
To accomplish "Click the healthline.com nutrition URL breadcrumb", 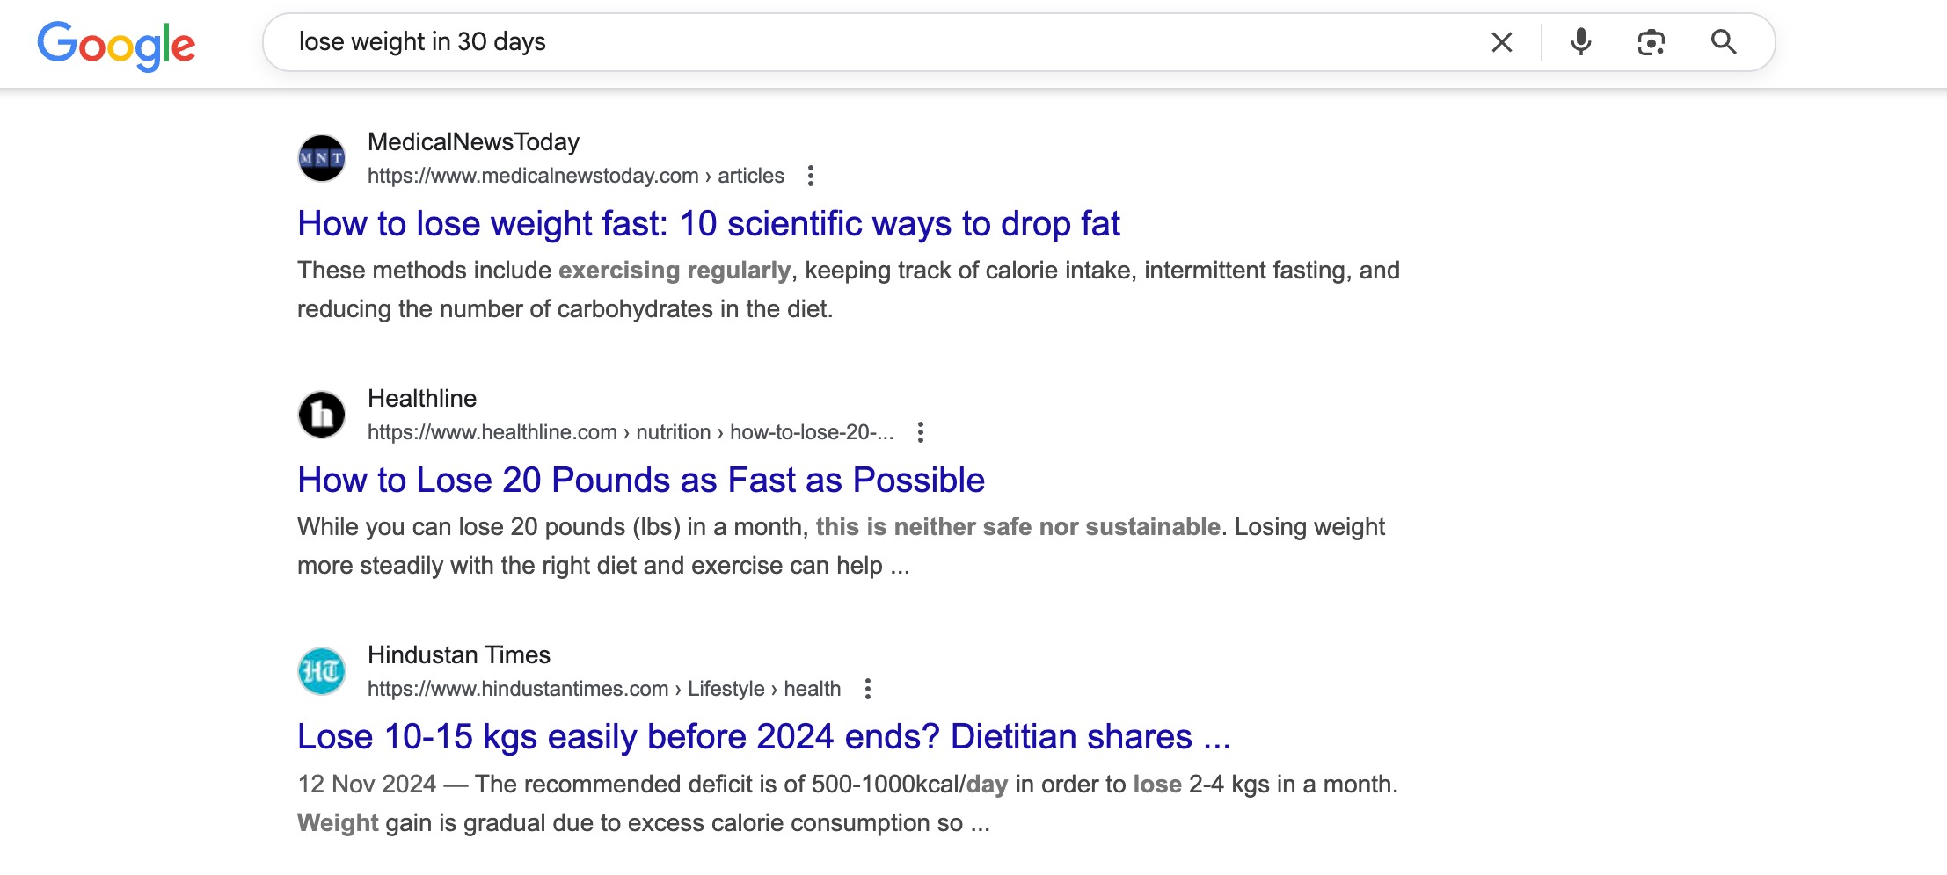I will (630, 432).
